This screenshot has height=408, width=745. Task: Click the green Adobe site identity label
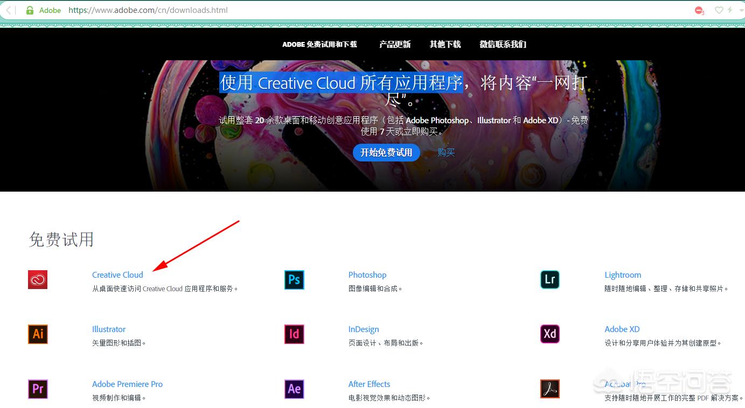coord(50,10)
